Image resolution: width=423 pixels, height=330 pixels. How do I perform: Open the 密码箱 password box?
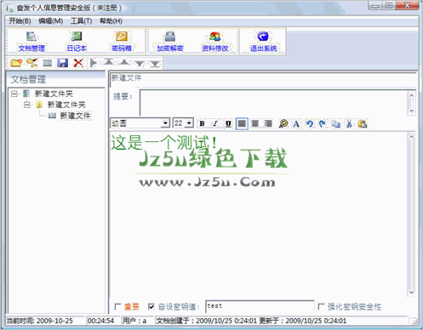pos(122,42)
